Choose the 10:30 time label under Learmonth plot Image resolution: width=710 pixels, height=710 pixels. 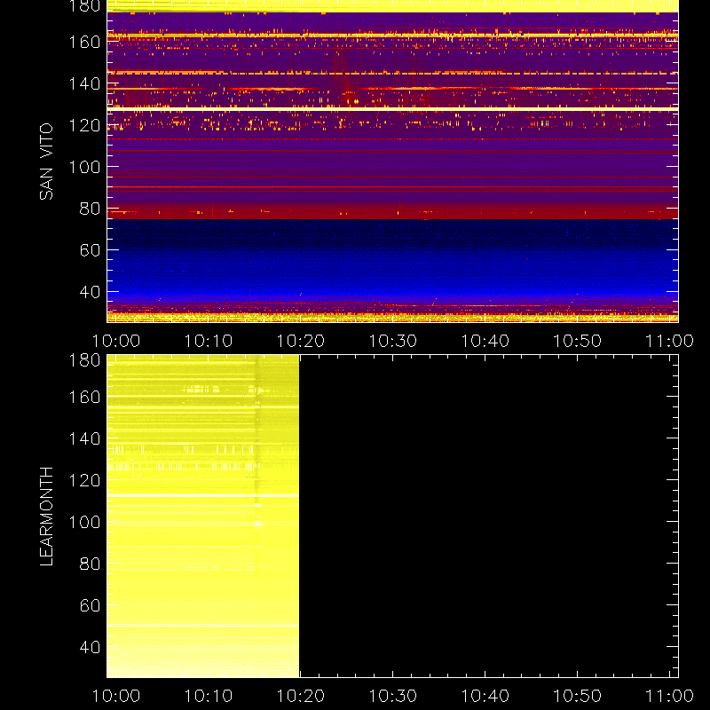pos(392,696)
